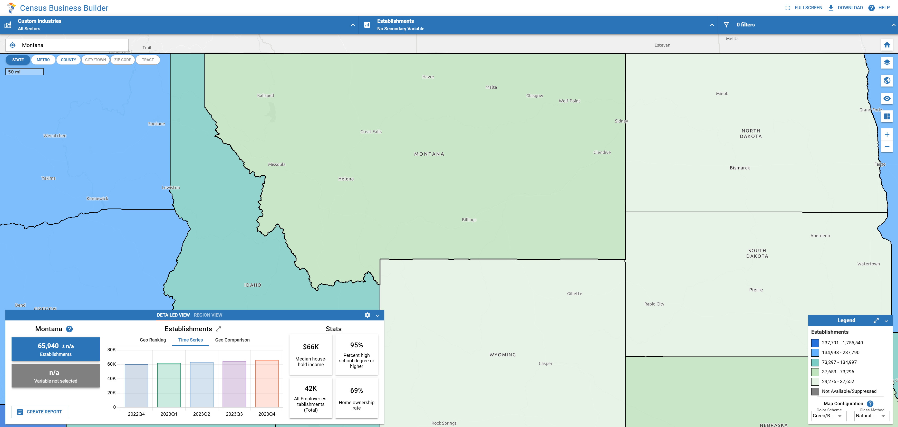The image size is (898, 427).
Task: Click the globe basemap icon
Action: (x=887, y=81)
